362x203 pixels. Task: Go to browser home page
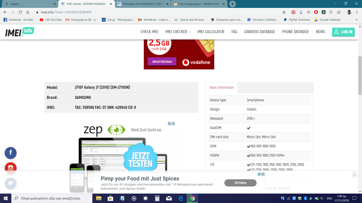[x=28, y=12]
